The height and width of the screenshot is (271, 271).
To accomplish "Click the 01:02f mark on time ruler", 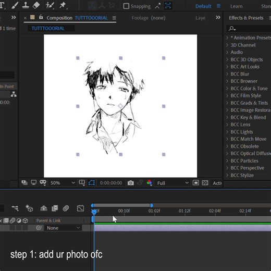I will pyautogui.click(x=154, y=211).
